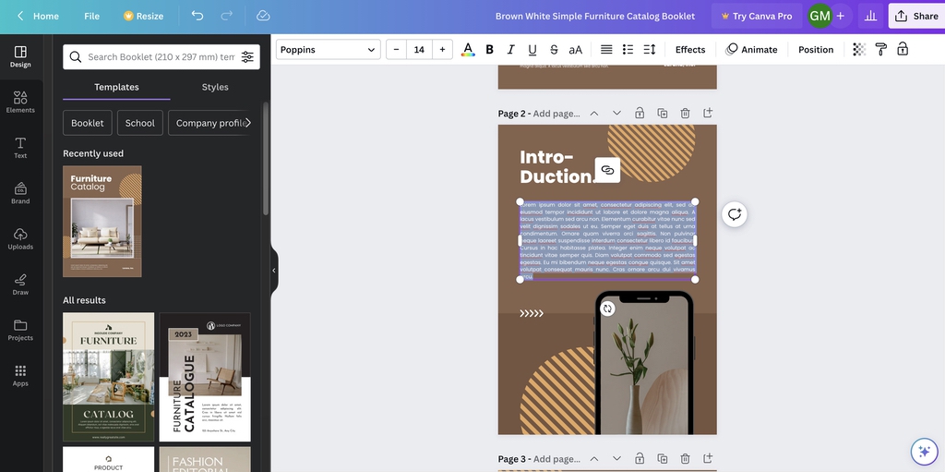Open the Effects panel
The width and height of the screenshot is (945, 472).
coord(690,50)
